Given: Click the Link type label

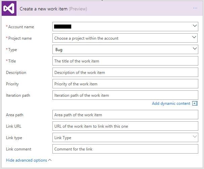Looking at the screenshot, I should [x=14, y=138].
